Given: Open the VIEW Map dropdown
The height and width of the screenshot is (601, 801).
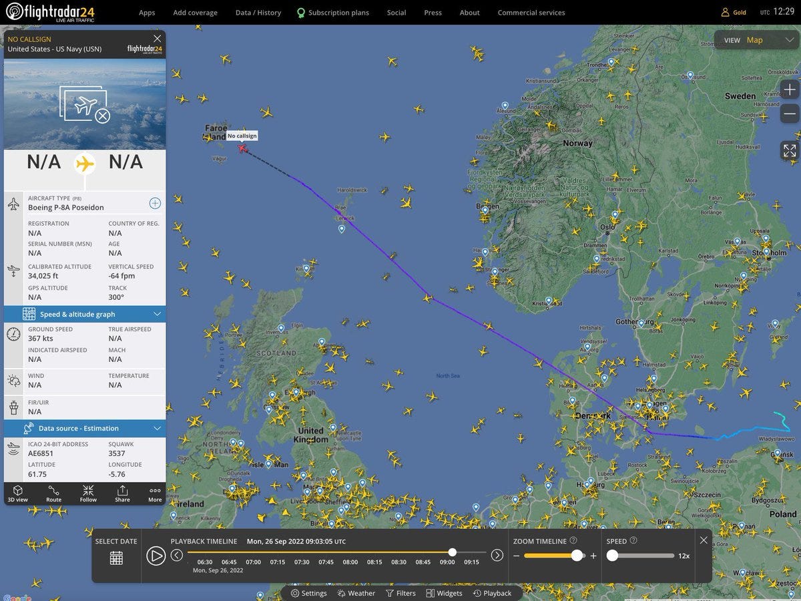Looking at the screenshot, I should tap(756, 40).
